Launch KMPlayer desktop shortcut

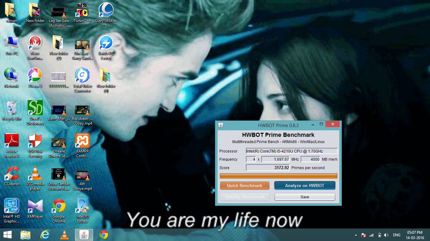pos(35,206)
